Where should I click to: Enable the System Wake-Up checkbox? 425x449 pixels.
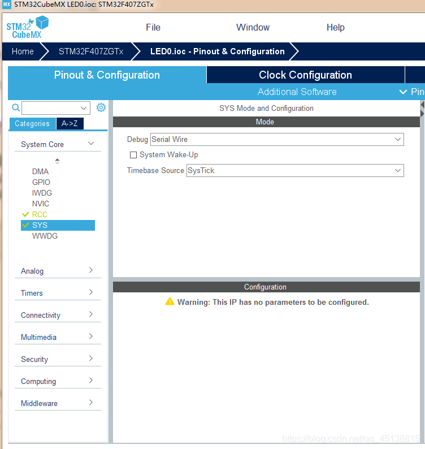(133, 155)
